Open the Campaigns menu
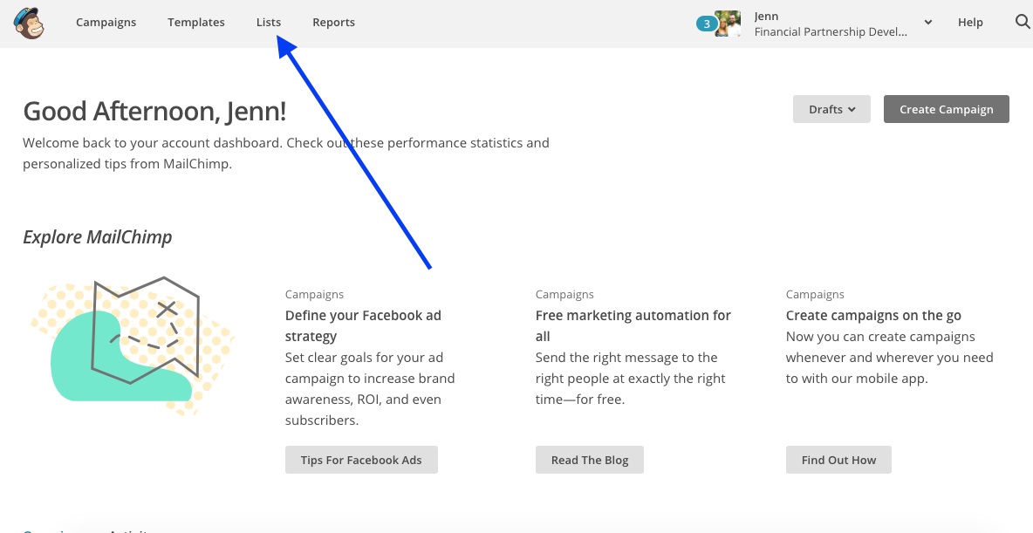This screenshot has width=1033, height=533. tap(106, 22)
